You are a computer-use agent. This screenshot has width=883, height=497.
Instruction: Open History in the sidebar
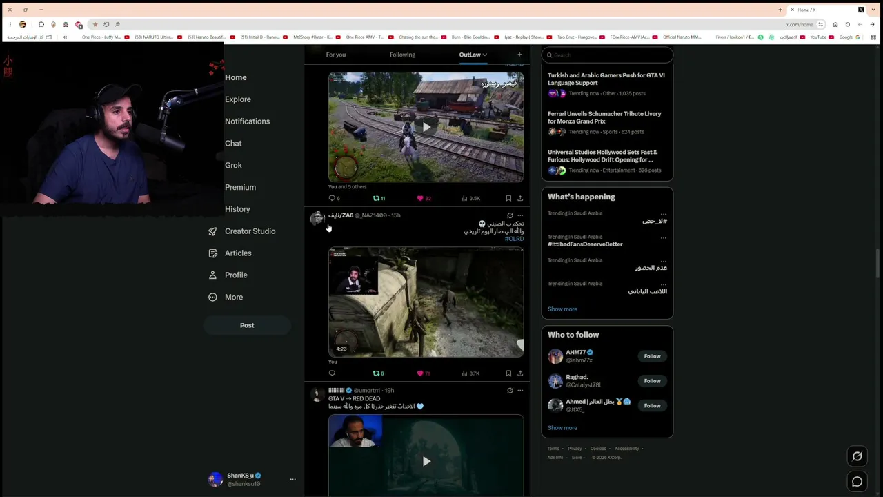pyautogui.click(x=237, y=209)
